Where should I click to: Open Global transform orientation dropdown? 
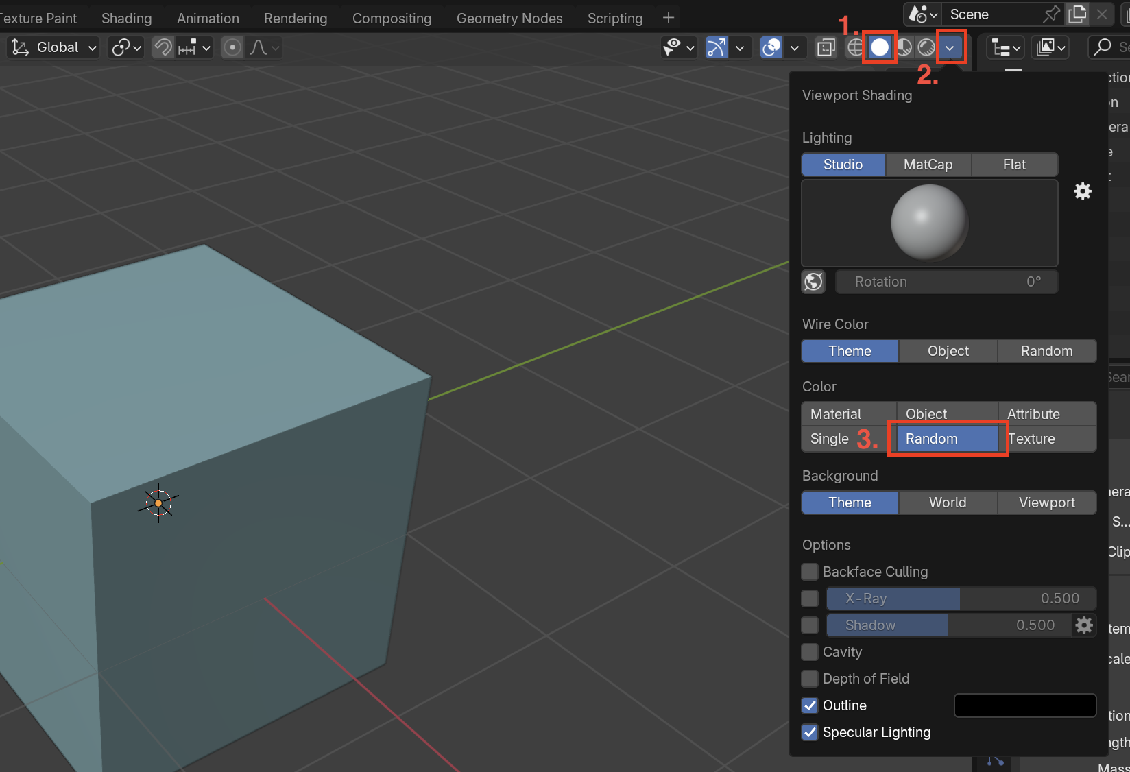click(54, 47)
